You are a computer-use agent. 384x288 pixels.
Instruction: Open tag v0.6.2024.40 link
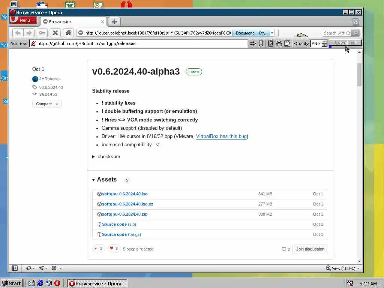point(51,87)
